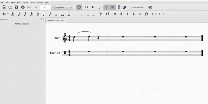Toggle note input mode N button
208x104 pixels.
point(4,14)
